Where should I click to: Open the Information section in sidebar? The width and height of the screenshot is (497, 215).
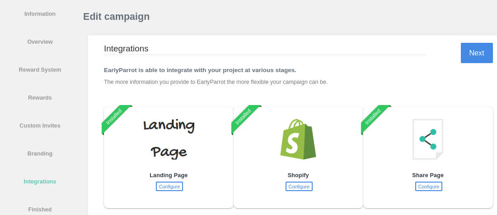40,14
